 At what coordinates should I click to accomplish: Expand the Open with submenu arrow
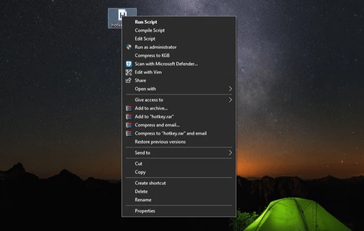pos(230,89)
